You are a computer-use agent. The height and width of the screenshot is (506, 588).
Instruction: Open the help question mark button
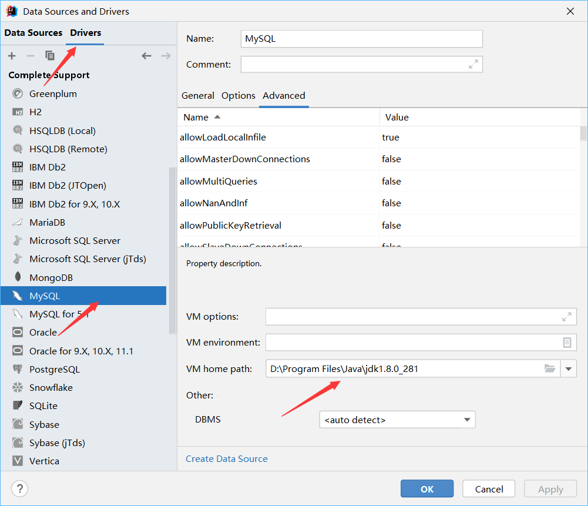tap(19, 489)
